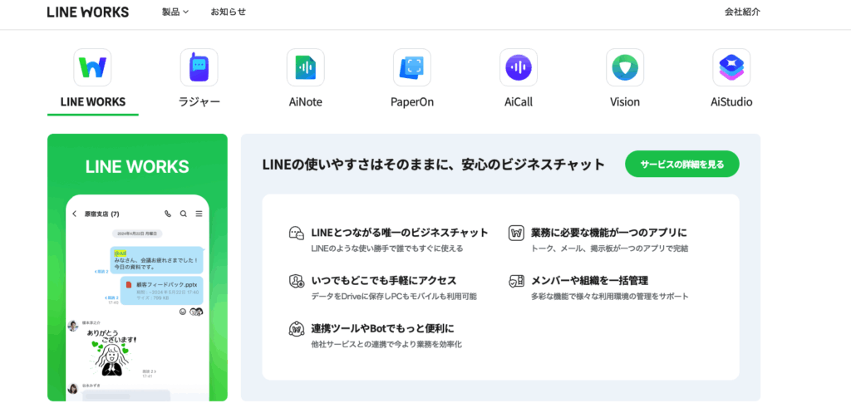Select the PaperOn product icon

(x=412, y=67)
